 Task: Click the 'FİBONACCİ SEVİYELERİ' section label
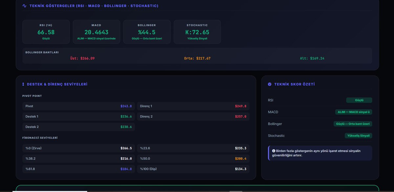click(x=40, y=138)
